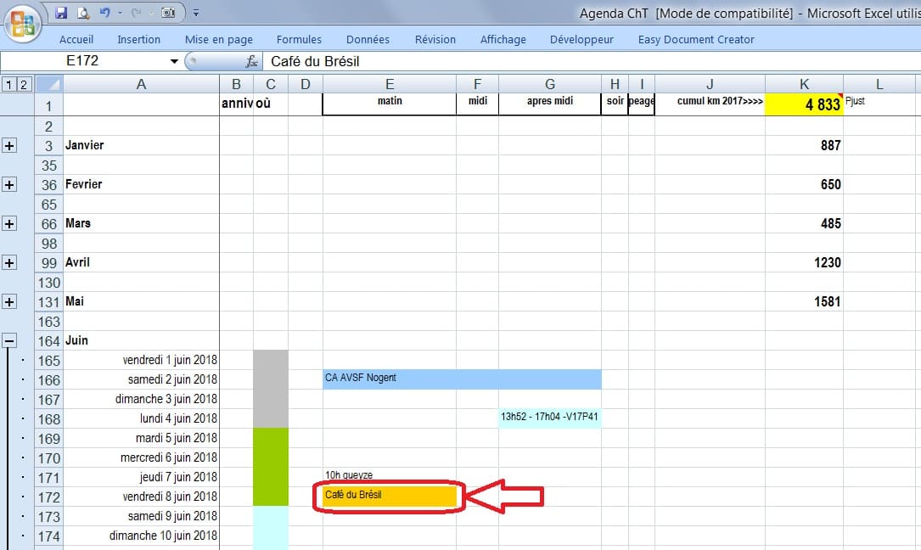The width and height of the screenshot is (921, 550).
Task: Customize quick access toolbar dropdown
Action: click(196, 14)
